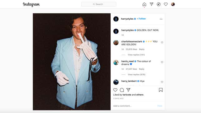Follow harrystyles
Viewport: 201px width, 113px height.
tap(142, 19)
